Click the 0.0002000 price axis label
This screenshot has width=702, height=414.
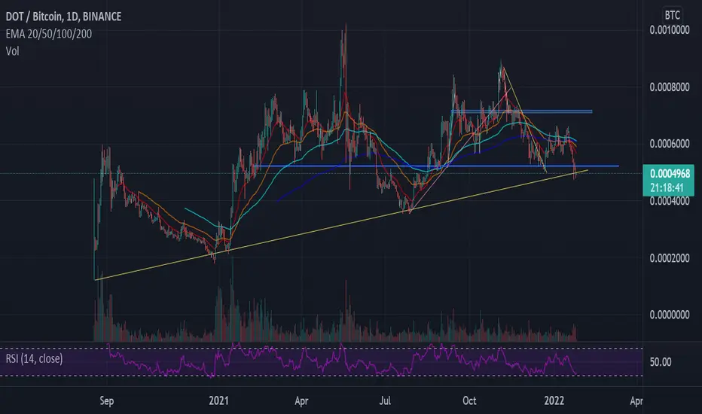670,258
